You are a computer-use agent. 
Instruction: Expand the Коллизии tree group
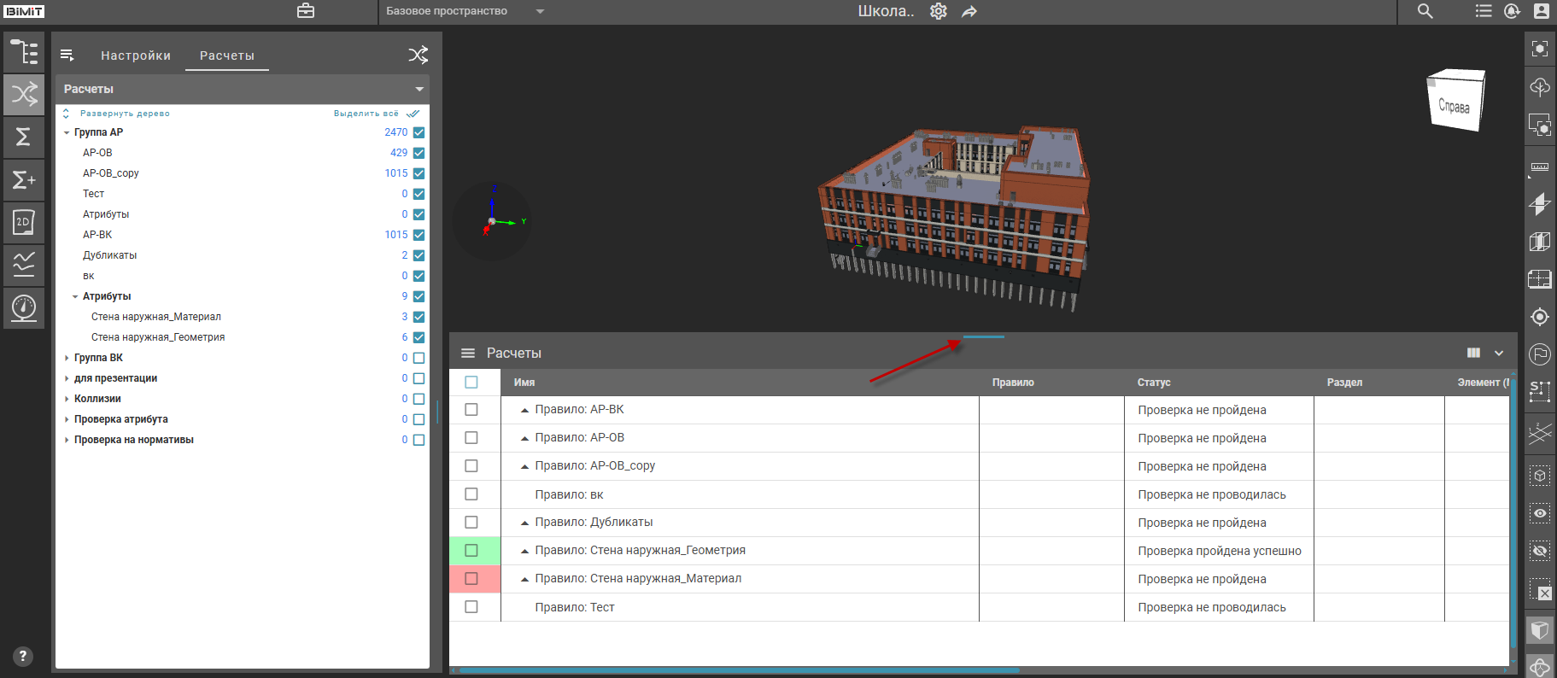pyautogui.click(x=67, y=399)
